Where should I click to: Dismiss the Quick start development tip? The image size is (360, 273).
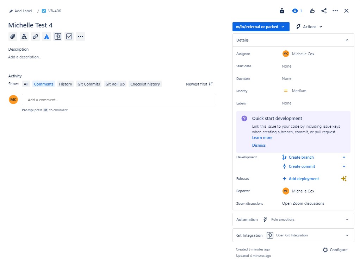(259, 145)
